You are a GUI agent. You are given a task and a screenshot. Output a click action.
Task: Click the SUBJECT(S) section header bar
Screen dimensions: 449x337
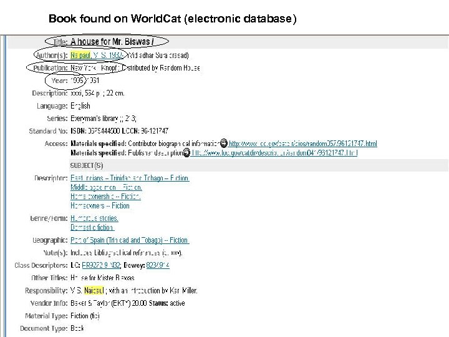(x=249, y=165)
